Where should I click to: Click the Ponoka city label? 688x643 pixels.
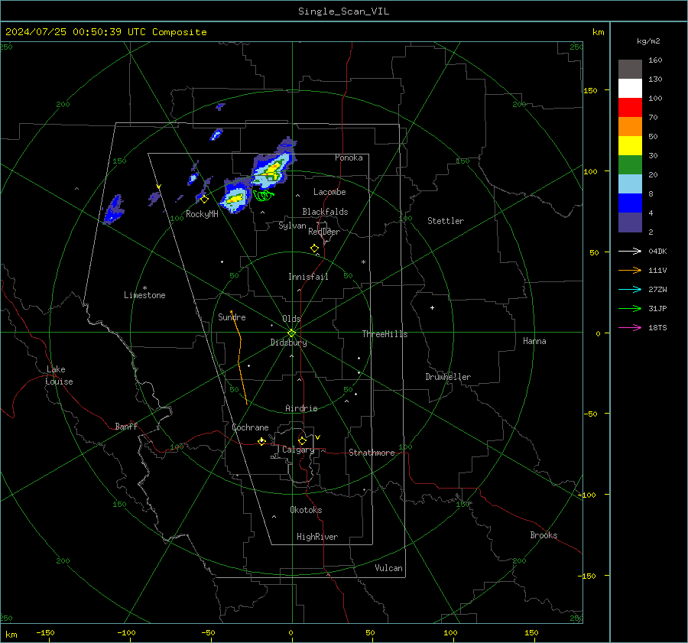point(349,158)
